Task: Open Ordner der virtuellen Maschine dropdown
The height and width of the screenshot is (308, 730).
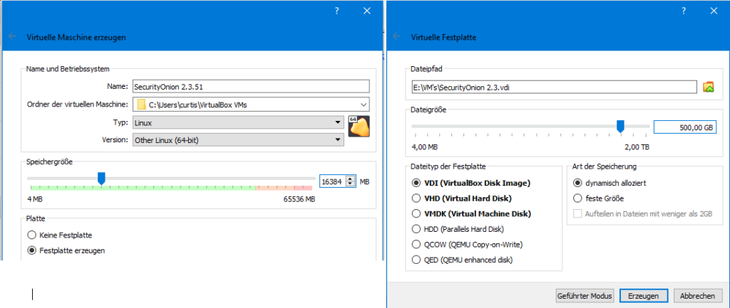Action: pyautogui.click(x=251, y=105)
